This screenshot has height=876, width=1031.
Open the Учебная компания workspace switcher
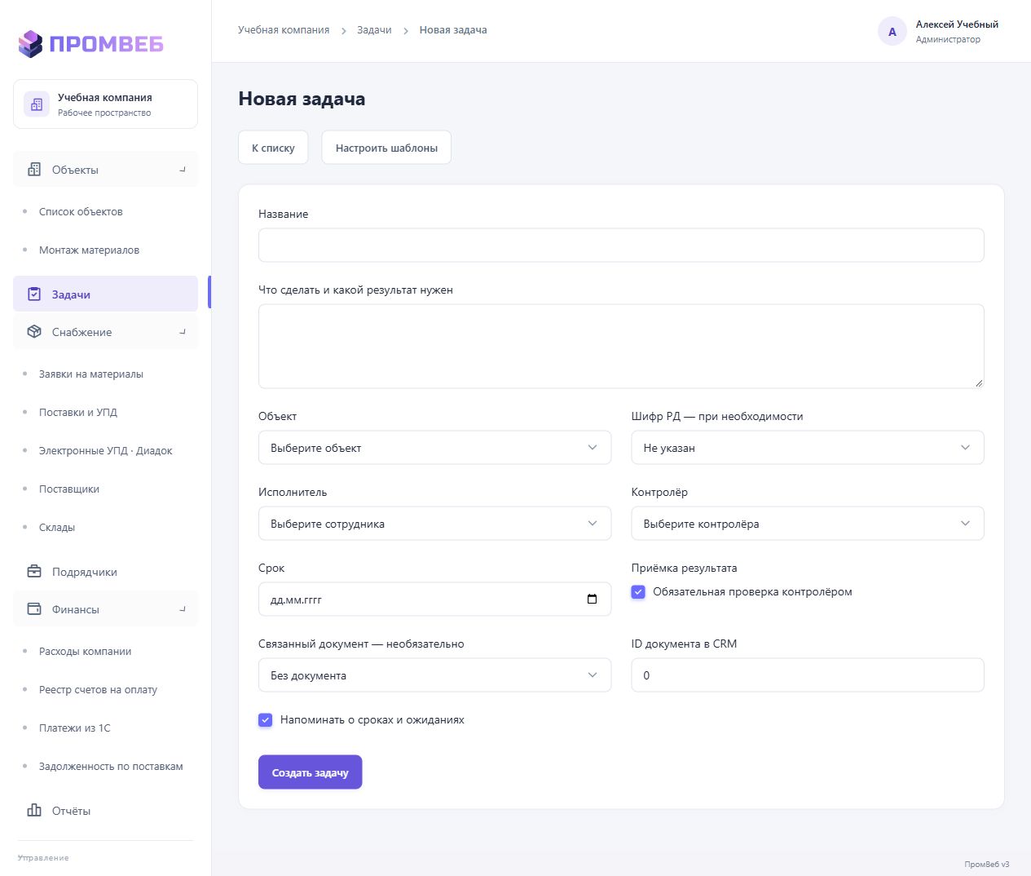point(105,104)
